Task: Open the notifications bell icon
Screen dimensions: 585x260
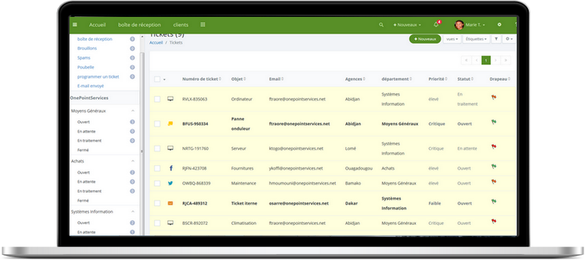Action: coord(436,25)
